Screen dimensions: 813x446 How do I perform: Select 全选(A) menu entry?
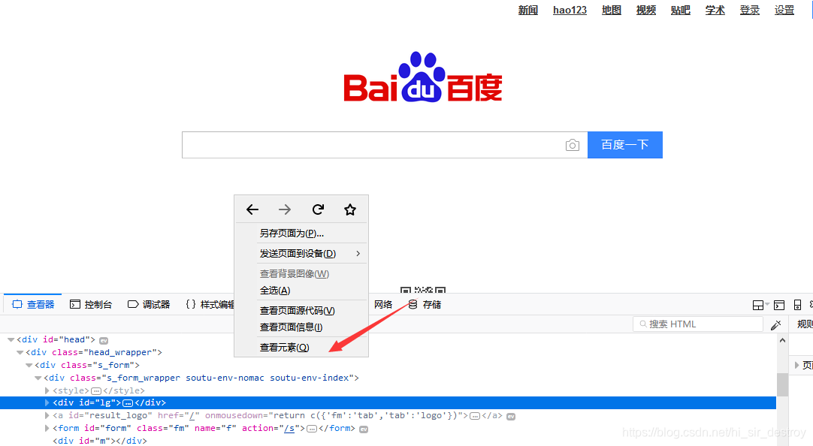(275, 291)
